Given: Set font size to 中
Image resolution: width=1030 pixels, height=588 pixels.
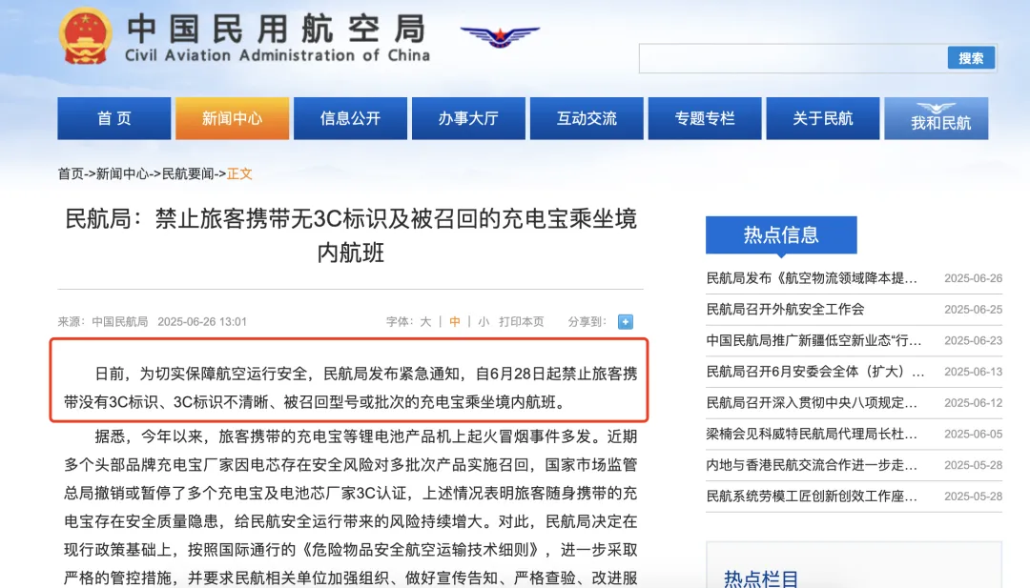Looking at the screenshot, I should (x=455, y=321).
